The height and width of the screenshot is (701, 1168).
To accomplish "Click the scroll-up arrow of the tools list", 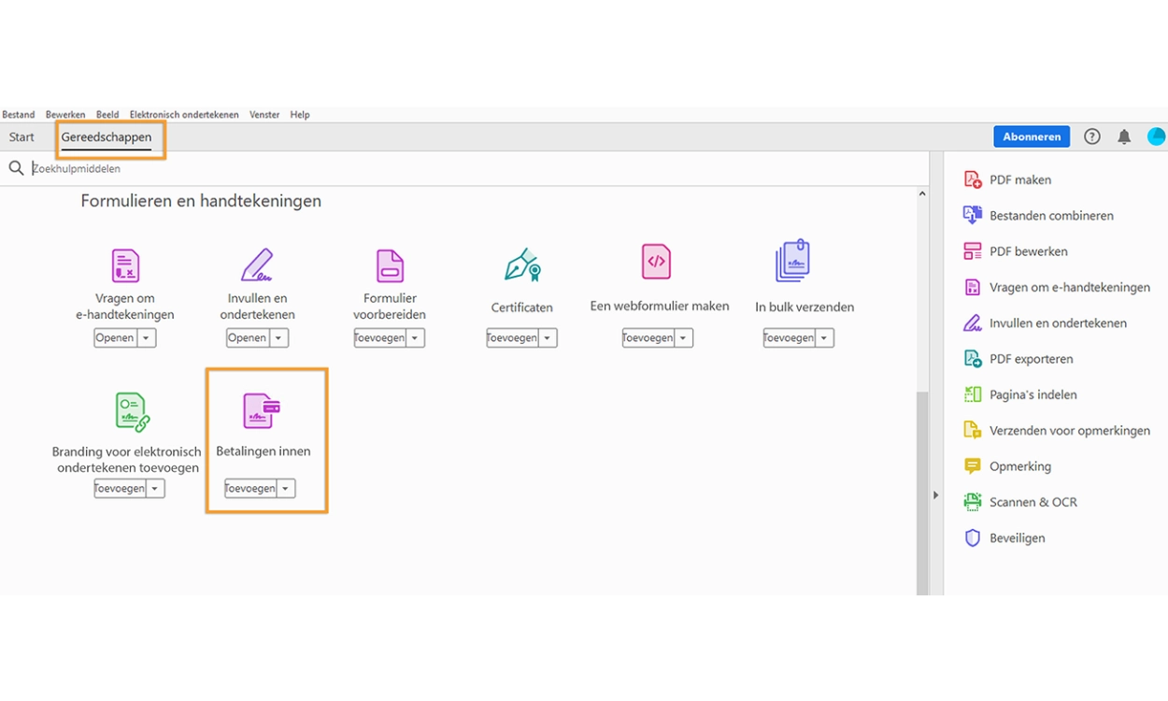I will pos(922,194).
